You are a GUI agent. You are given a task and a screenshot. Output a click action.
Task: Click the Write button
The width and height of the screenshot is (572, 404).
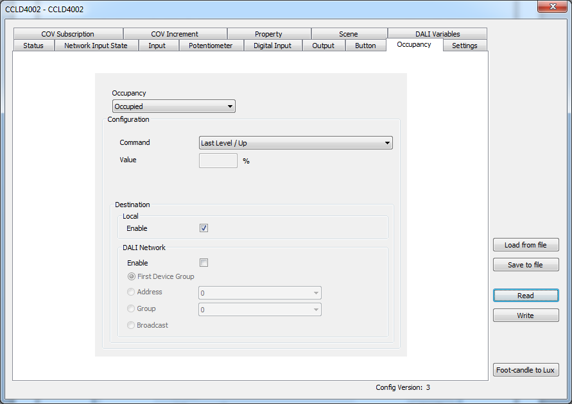[x=526, y=316]
